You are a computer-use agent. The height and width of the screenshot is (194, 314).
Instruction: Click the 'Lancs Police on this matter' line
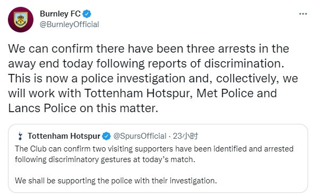point(83,108)
